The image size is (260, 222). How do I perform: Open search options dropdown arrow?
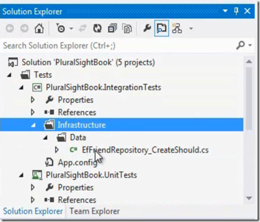tap(250, 46)
